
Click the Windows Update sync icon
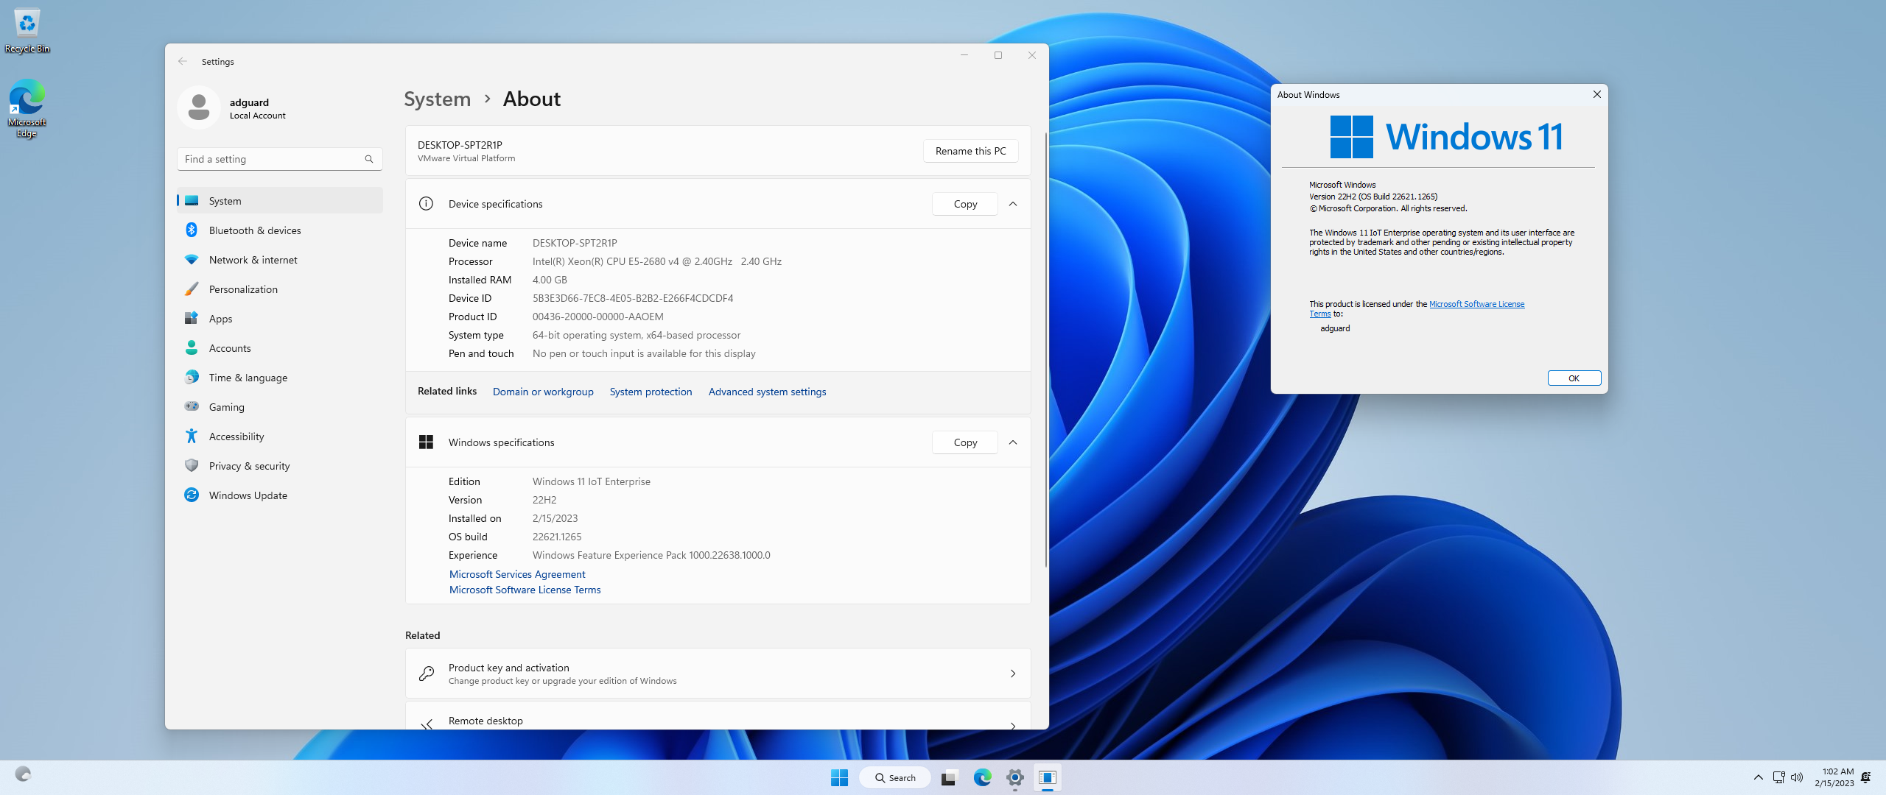[192, 495]
